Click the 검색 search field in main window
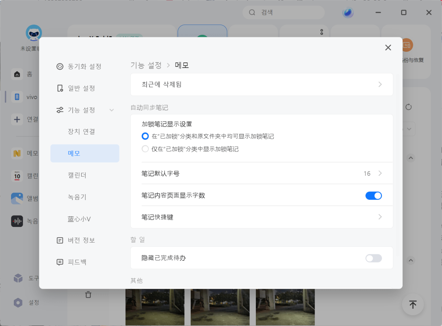 click(284, 12)
